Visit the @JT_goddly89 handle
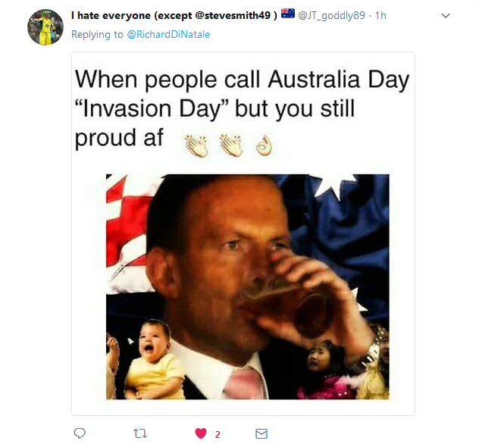479x444 pixels. point(331,15)
